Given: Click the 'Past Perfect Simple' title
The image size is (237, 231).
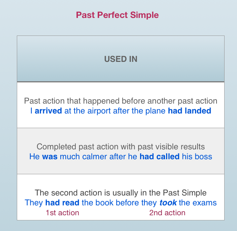Looking at the screenshot, I should pos(117,15).
